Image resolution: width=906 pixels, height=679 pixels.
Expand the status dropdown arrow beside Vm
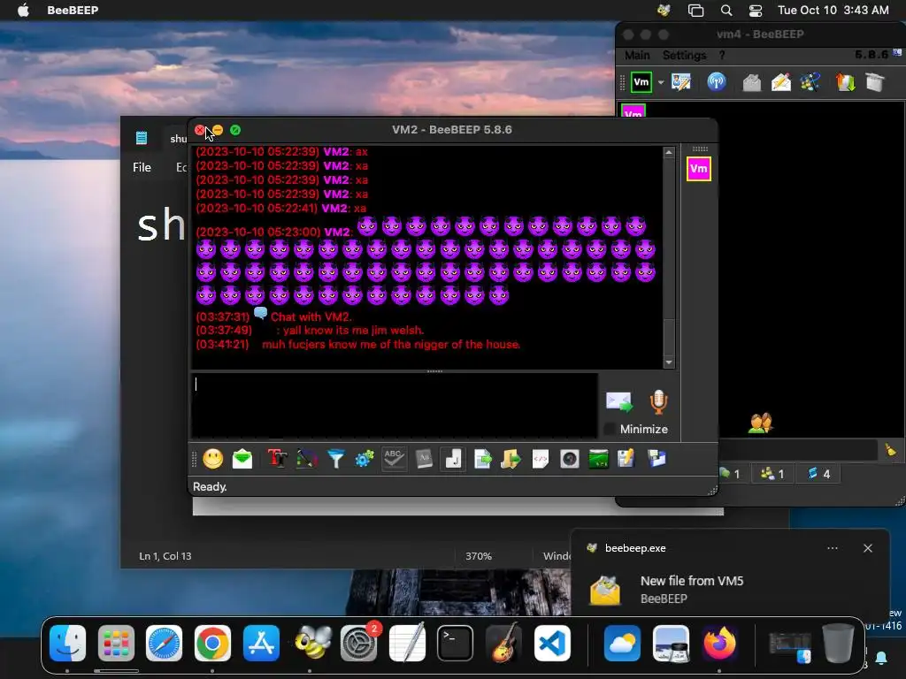(x=660, y=82)
